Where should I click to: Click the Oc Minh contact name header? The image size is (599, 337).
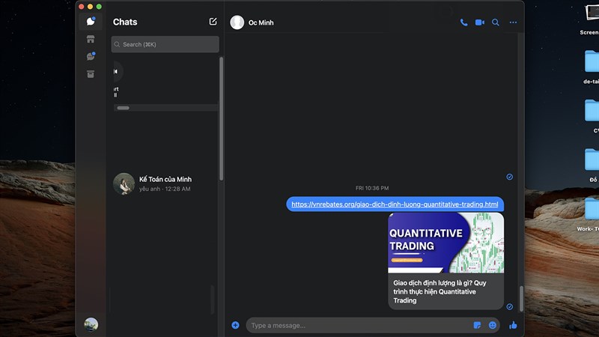pos(261,22)
